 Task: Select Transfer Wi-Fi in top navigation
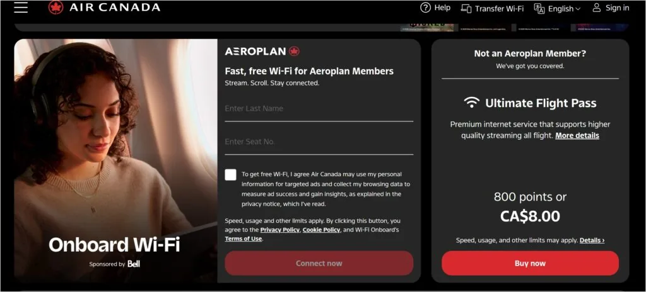[499, 9]
